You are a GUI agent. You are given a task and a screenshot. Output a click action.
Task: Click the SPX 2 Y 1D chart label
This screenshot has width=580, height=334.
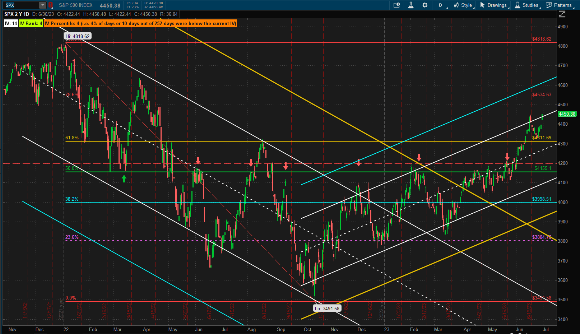pyautogui.click(x=17, y=14)
